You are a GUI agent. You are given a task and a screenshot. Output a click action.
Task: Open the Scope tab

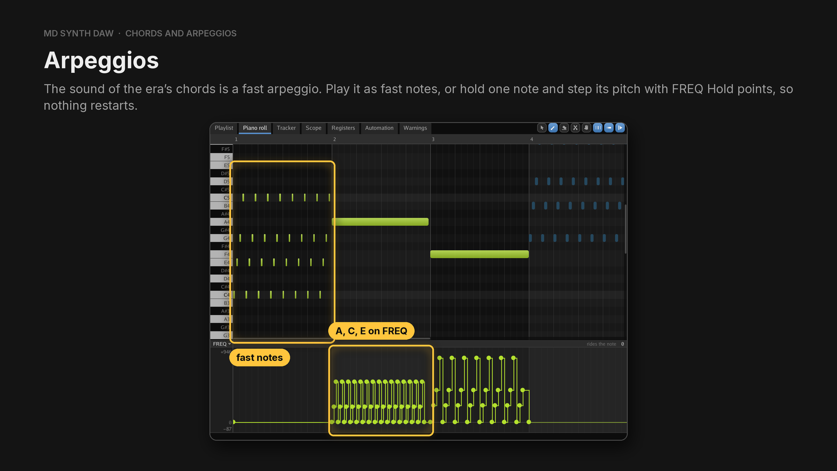[x=313, y=128]
